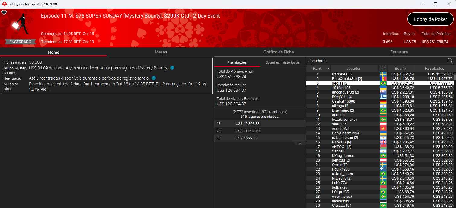Viewport: 456px width, 208px height.
Task: Select player Craaazy101 in the list
Action: click(380, 206)
